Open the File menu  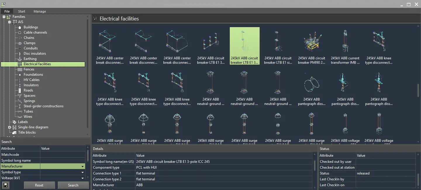point(7,11)
